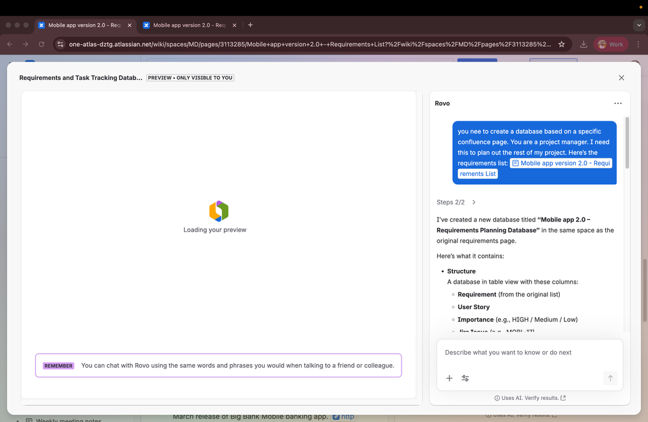Click the Uses AI Verify results link
Viewport: 648px width, 422px height.
click(x=530, y=397)
